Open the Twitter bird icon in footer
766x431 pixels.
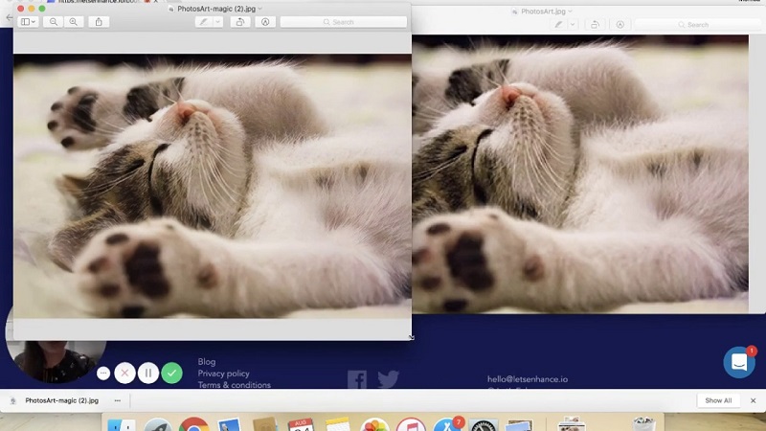click(x=388, y=380)
